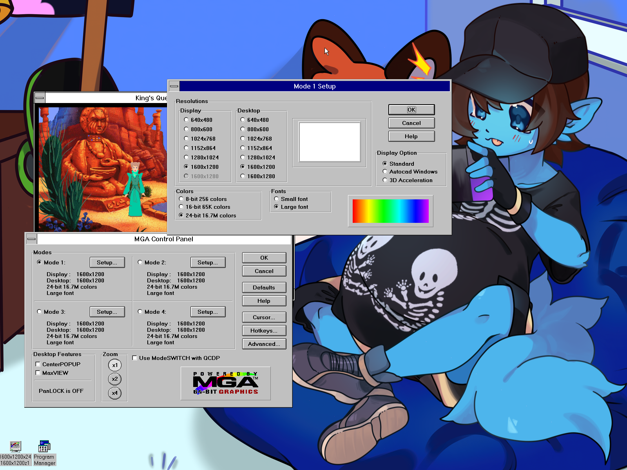
Task: Click the x4 zoom button
Action: pos(115,393)
